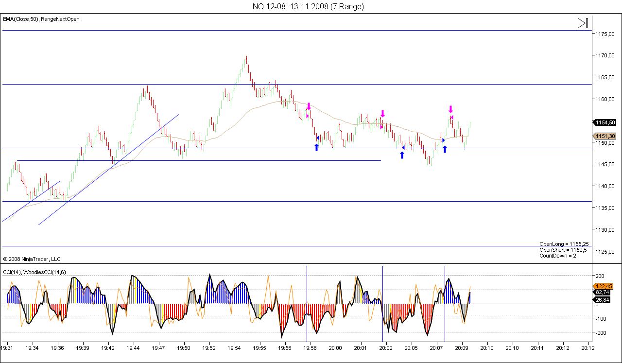The width and height of the screenshot is (622, 363).
Task: Click the 19:52 time axis label
Action: [209, 348]
